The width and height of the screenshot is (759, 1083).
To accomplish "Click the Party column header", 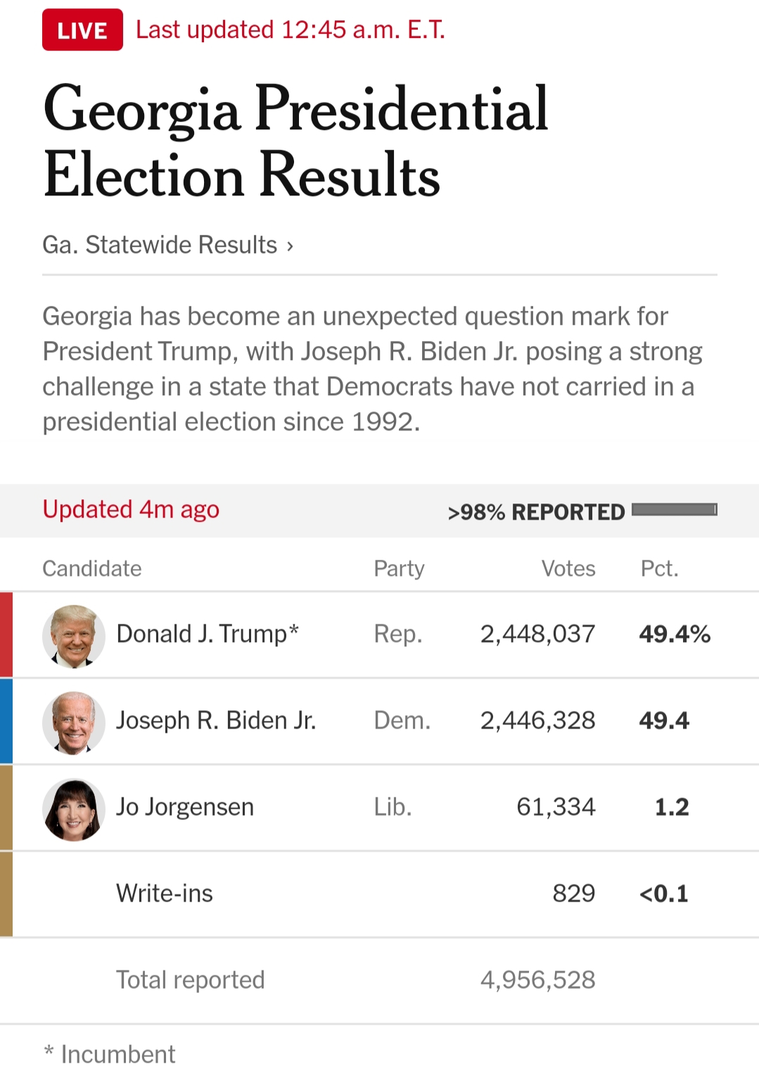I will coord(399,568).
